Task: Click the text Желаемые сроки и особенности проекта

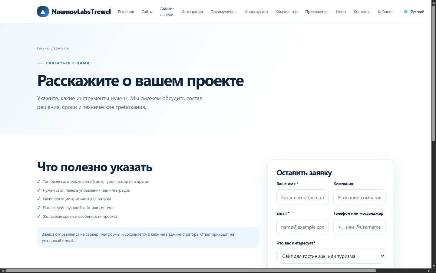Action: (80, 217)
